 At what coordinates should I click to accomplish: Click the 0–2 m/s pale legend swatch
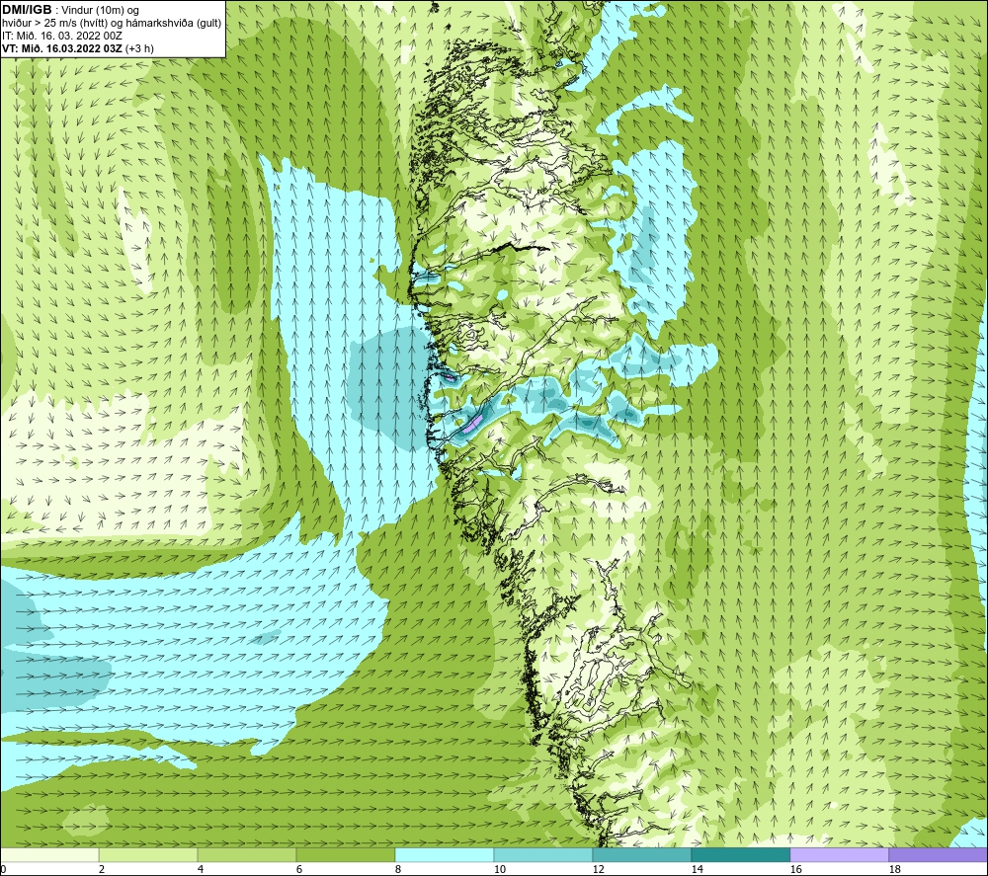point(49,854)
